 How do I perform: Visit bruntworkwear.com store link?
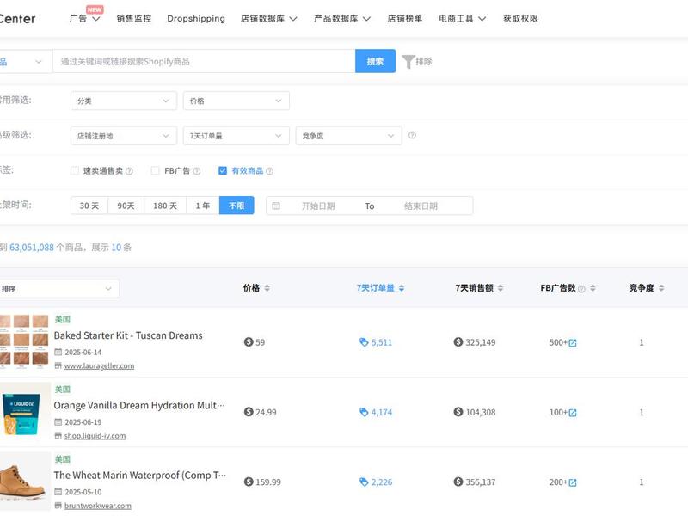(x=98, y=506)
